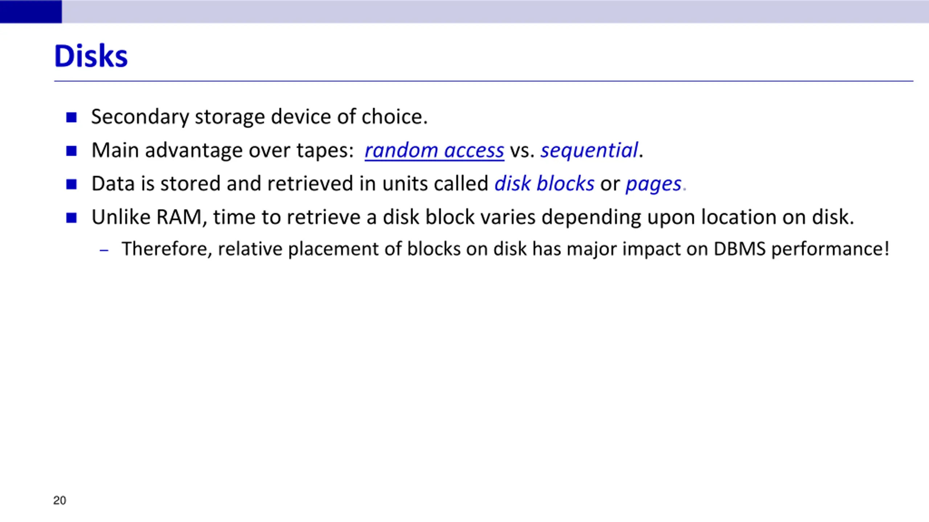
Task: Click the "random access" underlined link
Action: click(x=434, y=150)
